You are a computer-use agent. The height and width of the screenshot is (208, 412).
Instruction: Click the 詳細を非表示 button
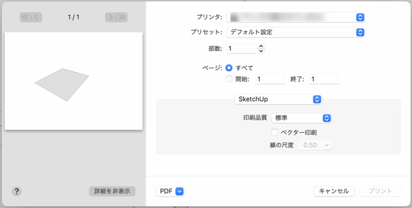(112, 191)
